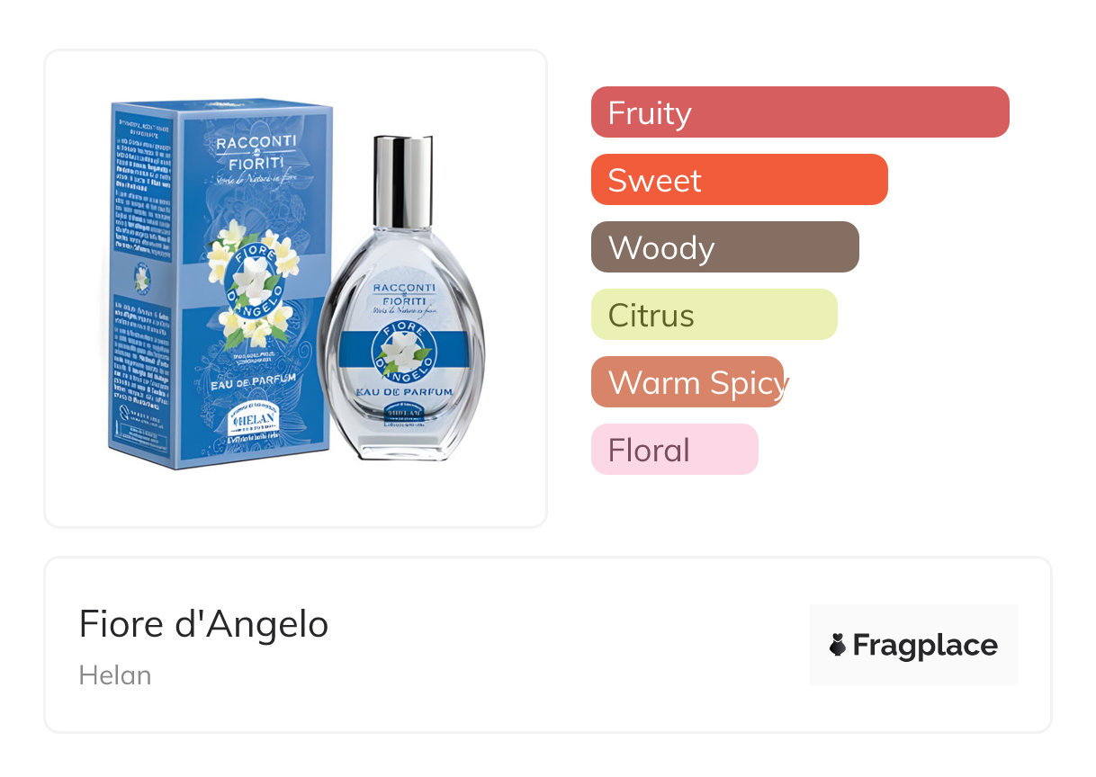
Task: Open the Fiore d'Angelo title link
Action: pyautogui.click(x=204, y=624)
